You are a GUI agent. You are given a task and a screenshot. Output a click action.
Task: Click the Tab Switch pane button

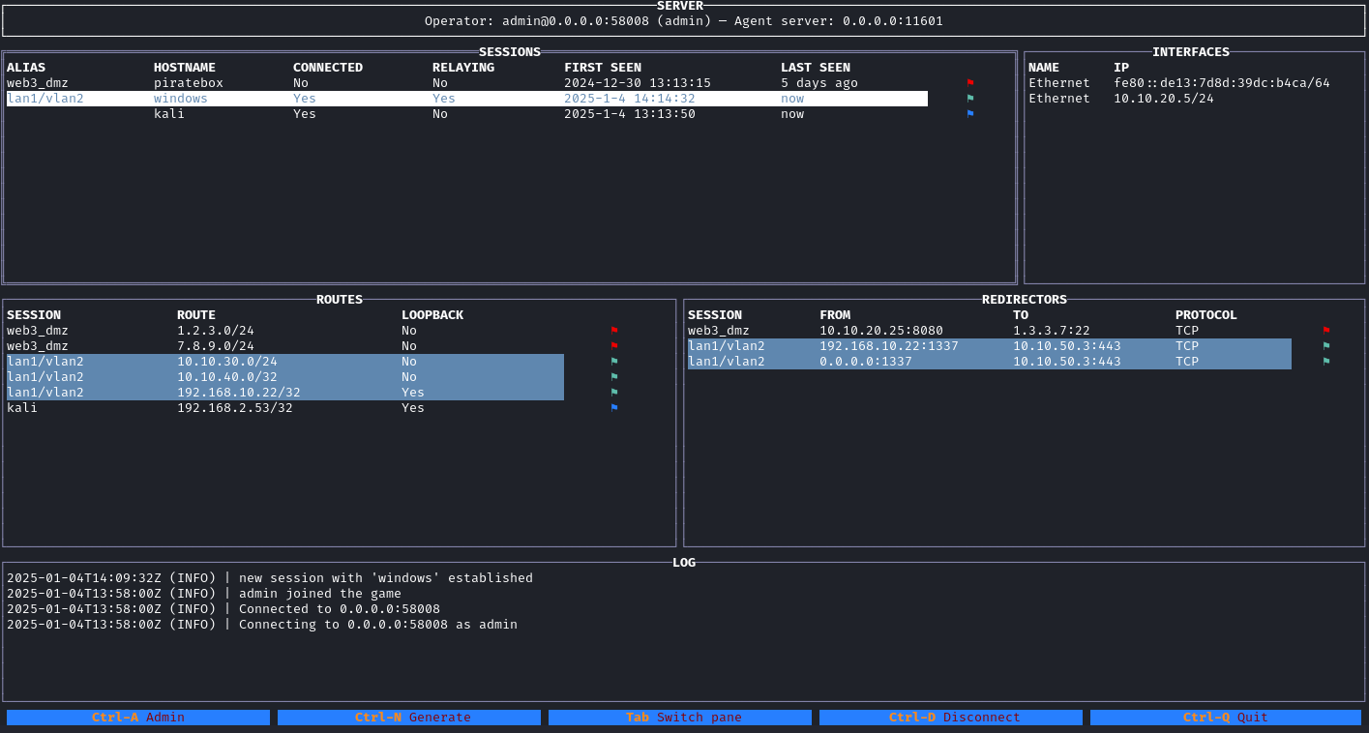coord(679,717)
